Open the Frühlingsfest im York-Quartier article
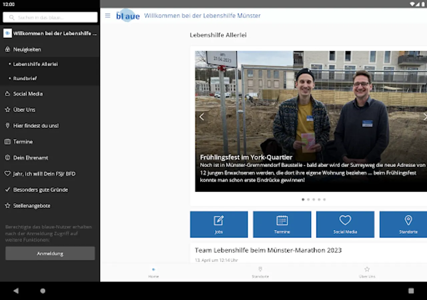Image resolution: width=427 pixels, height=300 pixels. point(246,157)
